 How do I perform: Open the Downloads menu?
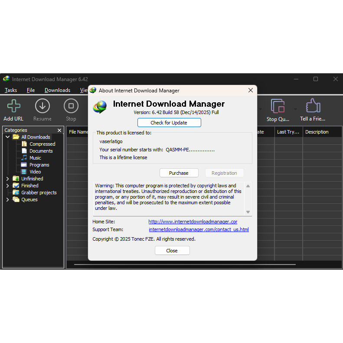pyautogui.click(x=58, y=90)
